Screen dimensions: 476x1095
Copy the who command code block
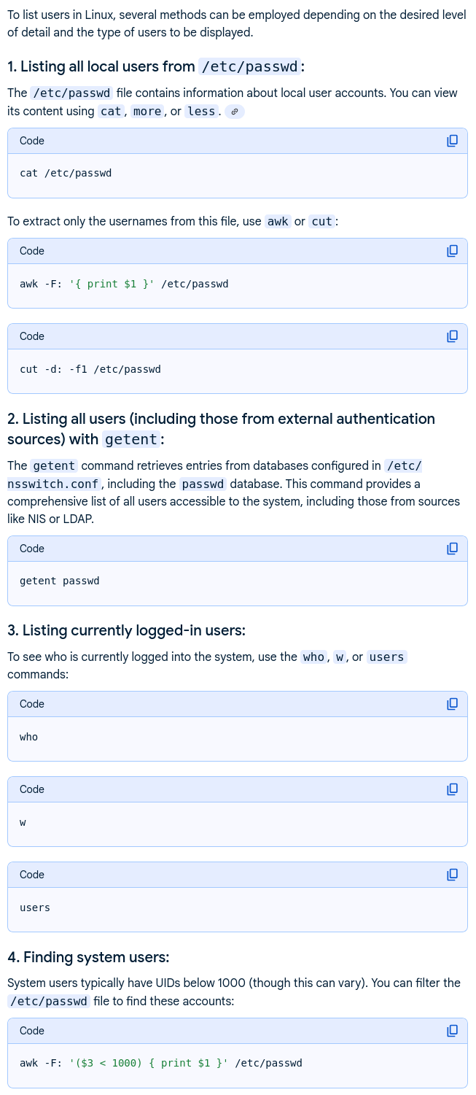(452, 704)
